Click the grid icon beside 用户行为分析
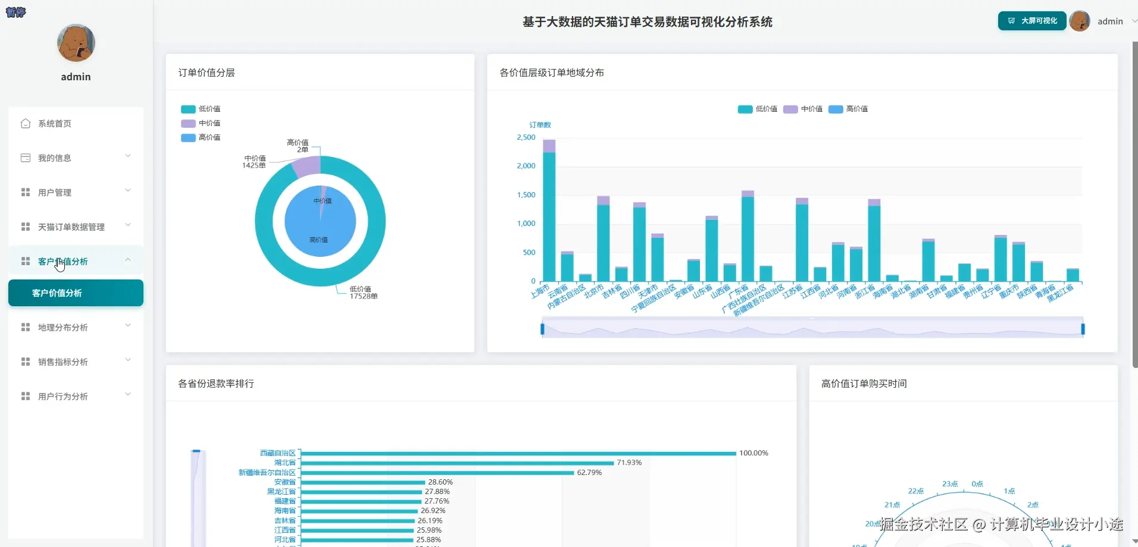This screenshot has height=547, width=1138. 26,397
